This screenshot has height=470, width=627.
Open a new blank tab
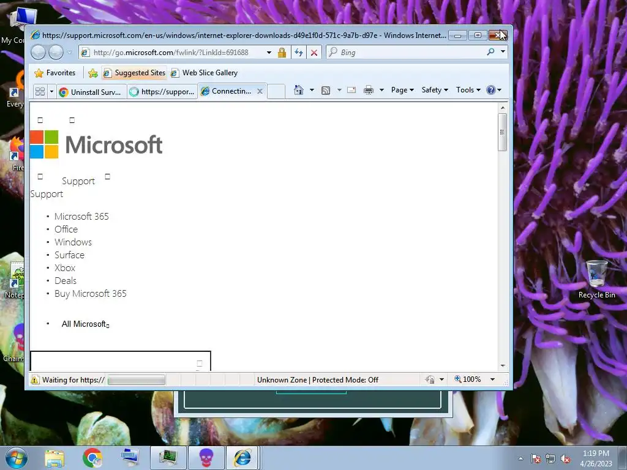pyautogui.click(x=276, y=91)
